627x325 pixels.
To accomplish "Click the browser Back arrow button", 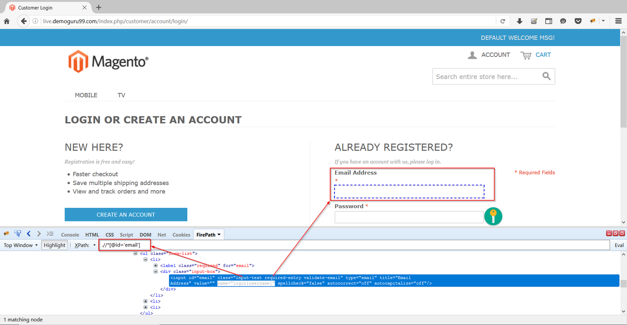I will (24, 21).
